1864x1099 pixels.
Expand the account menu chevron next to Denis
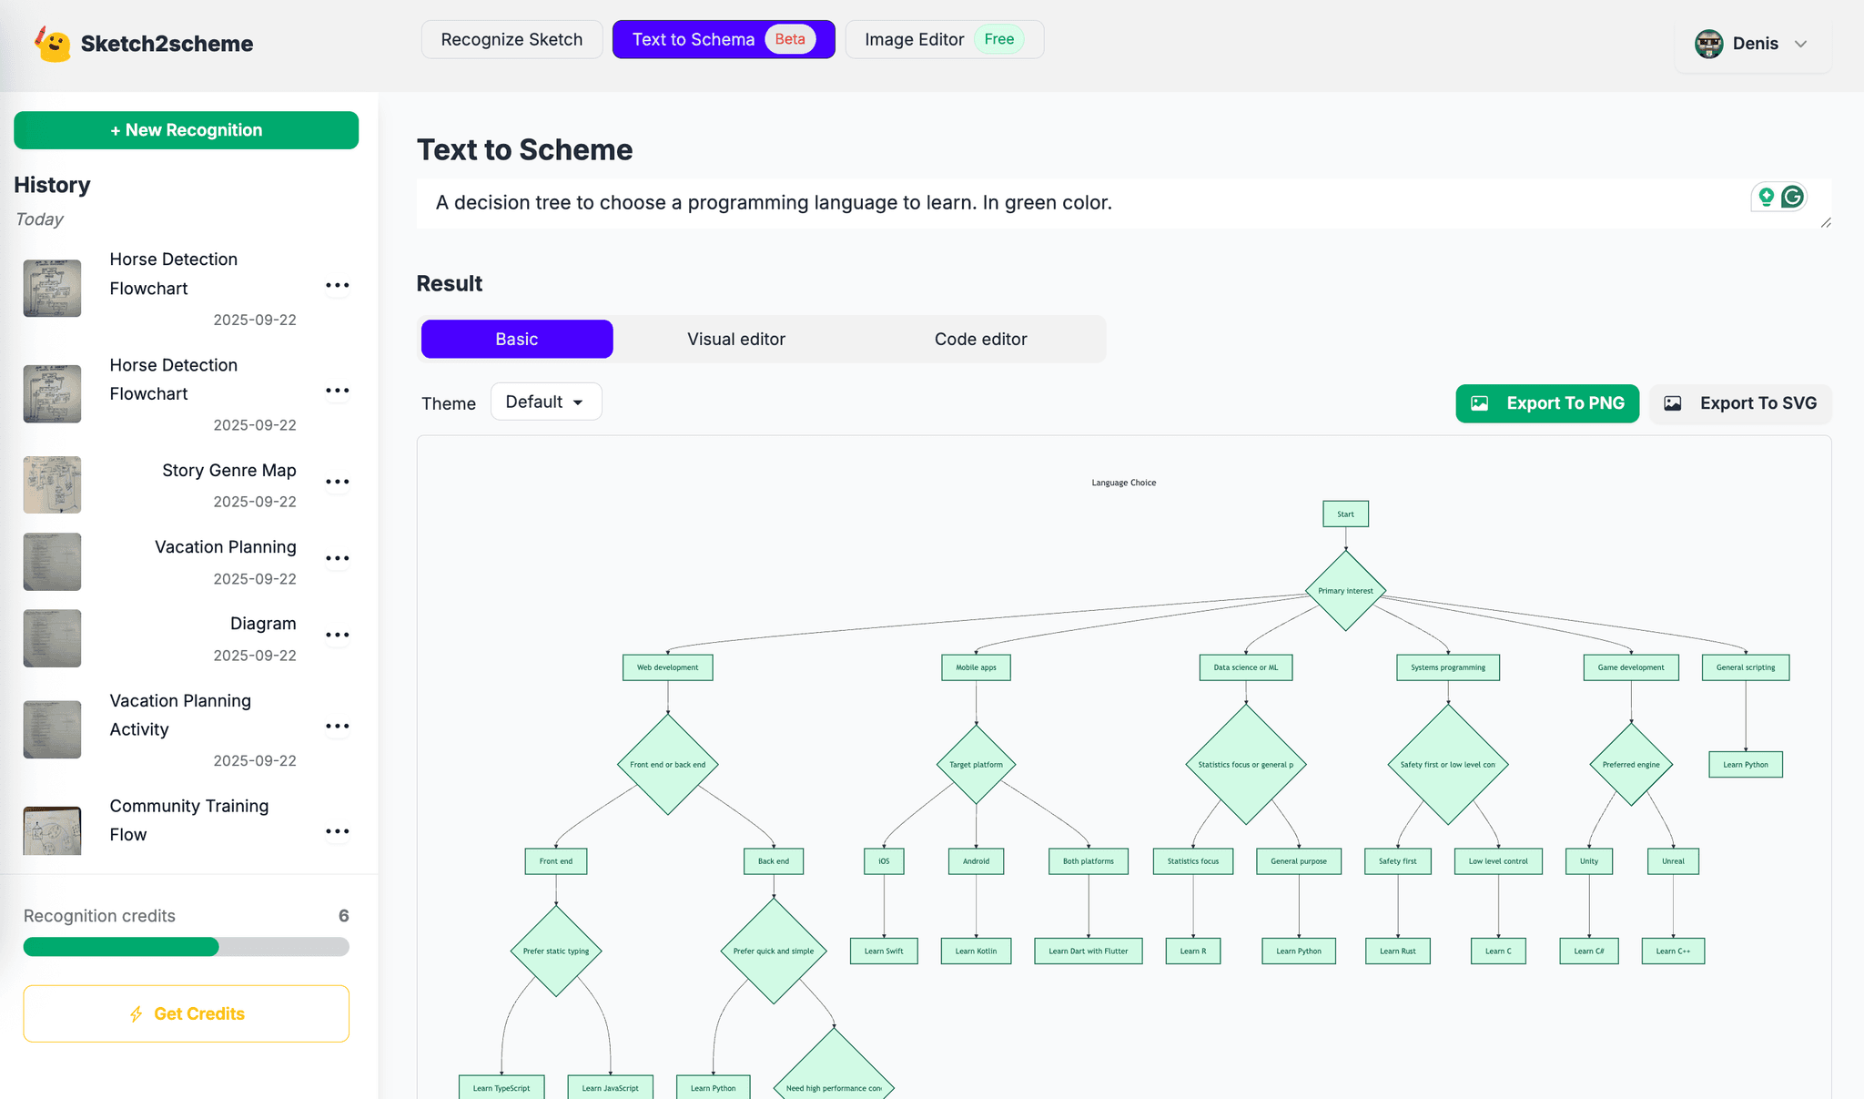[x=1802, y=43]
